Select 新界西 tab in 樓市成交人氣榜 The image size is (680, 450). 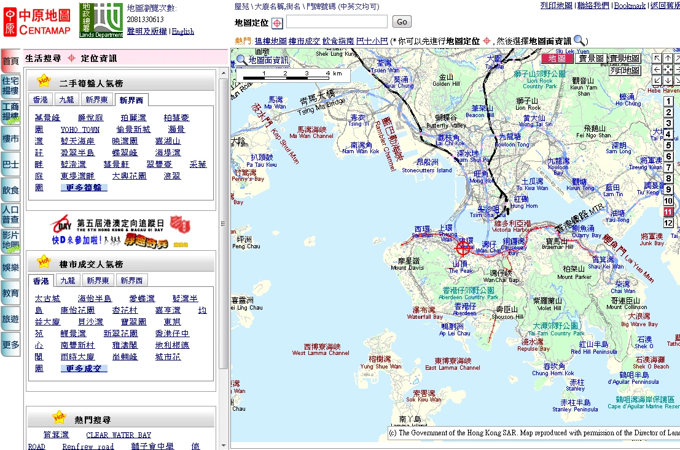coord(131,280)
